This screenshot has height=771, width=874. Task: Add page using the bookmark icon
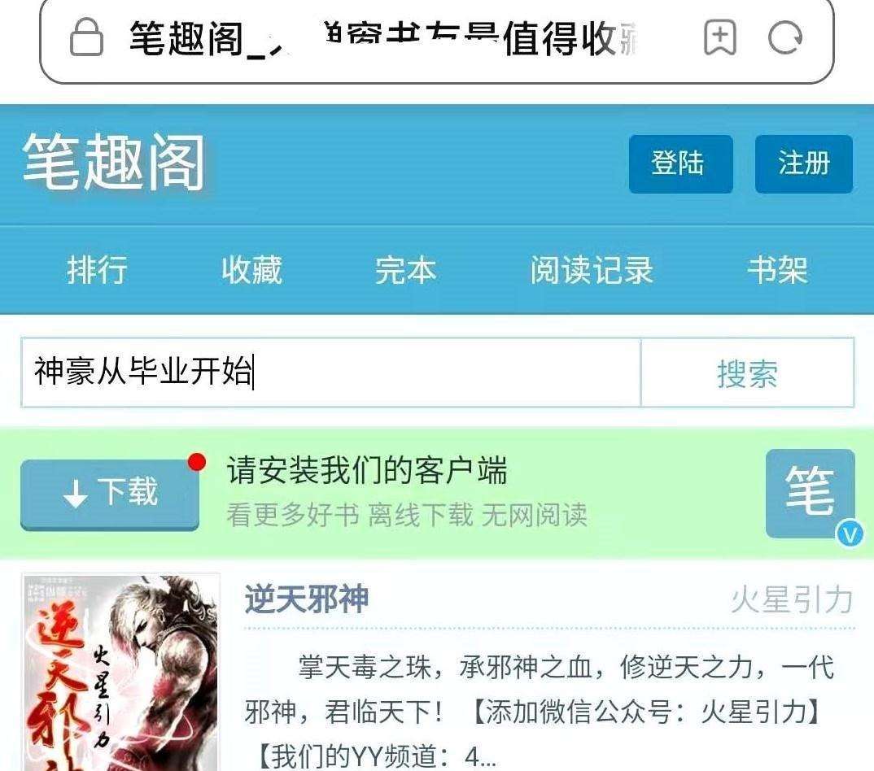720,38
